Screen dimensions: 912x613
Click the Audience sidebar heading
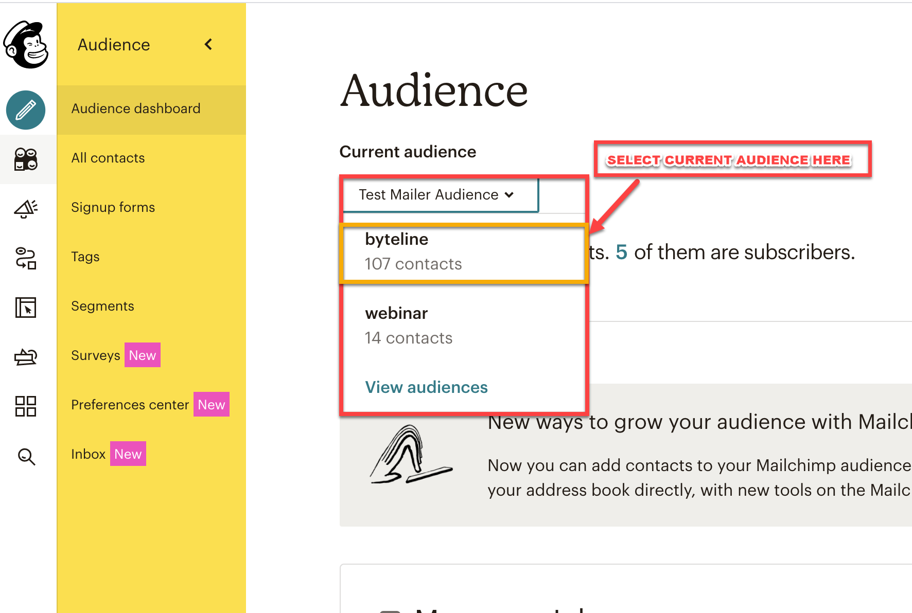[x=114, y=45]
